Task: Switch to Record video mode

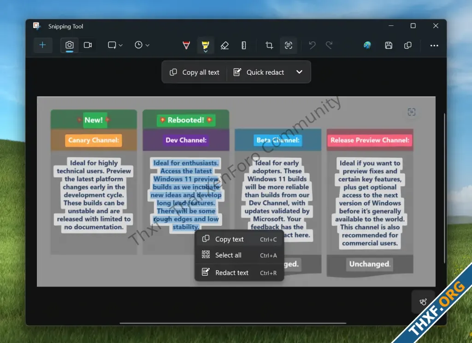Action: [88, 45]
